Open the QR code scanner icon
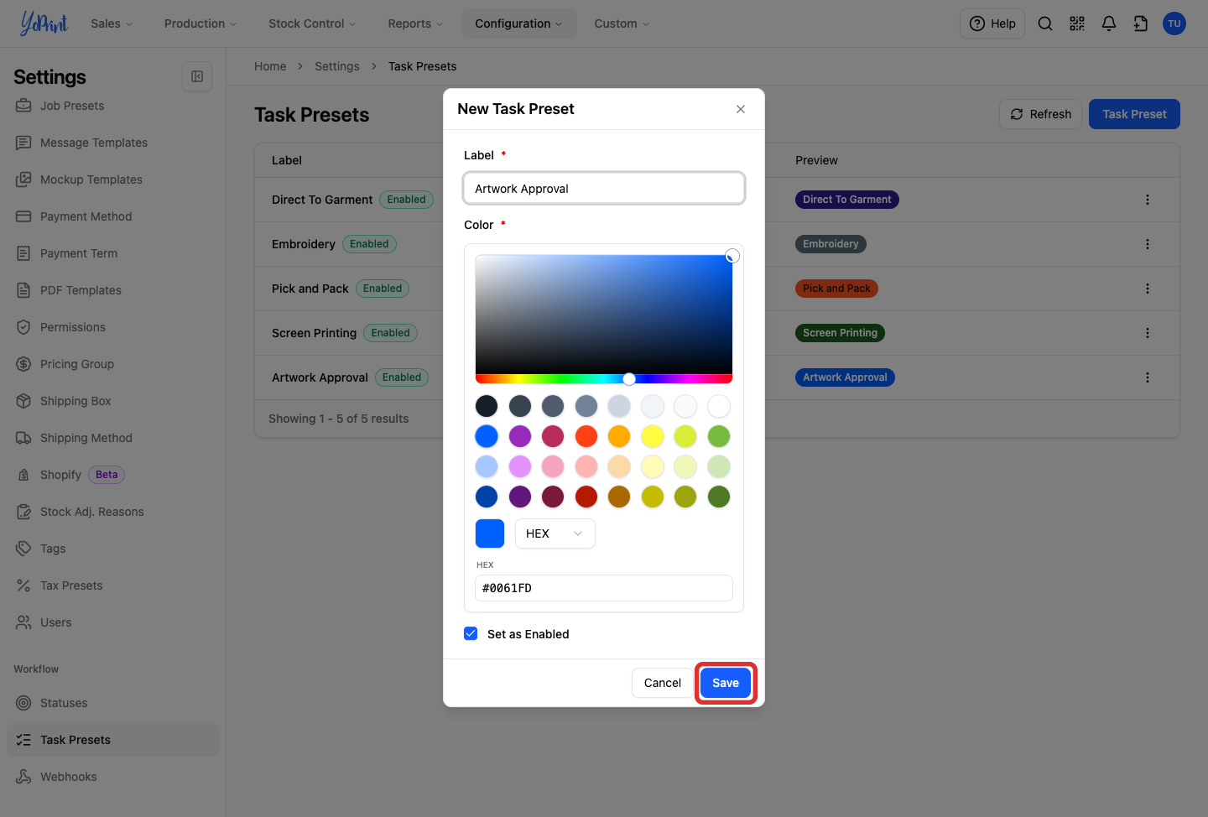 click(x=1077, y=23)
